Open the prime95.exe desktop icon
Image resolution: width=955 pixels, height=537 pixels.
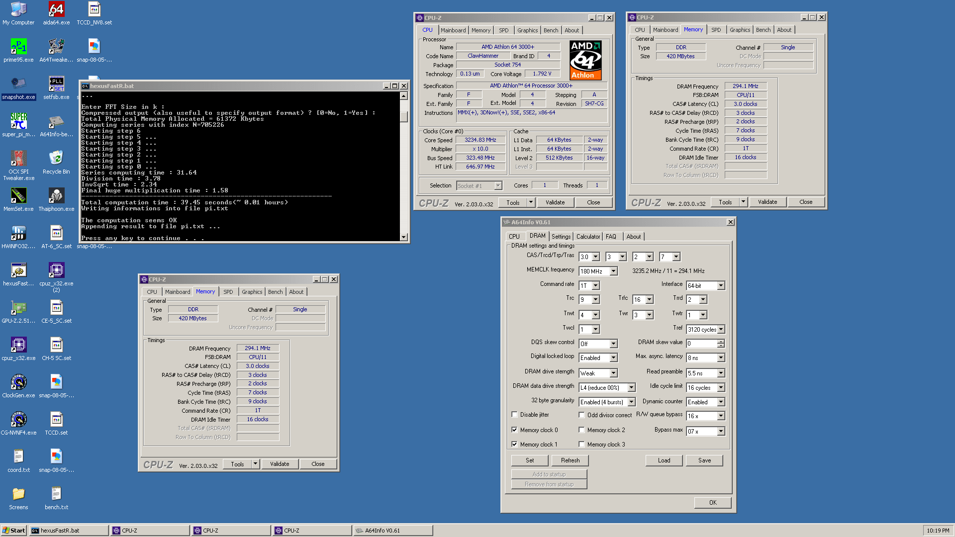(18, 51)
